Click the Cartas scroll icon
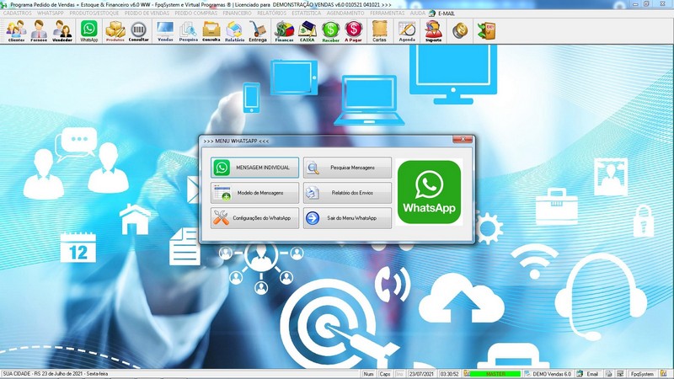Viewport: 674px width, 379px height. click(x=379, y=31)
